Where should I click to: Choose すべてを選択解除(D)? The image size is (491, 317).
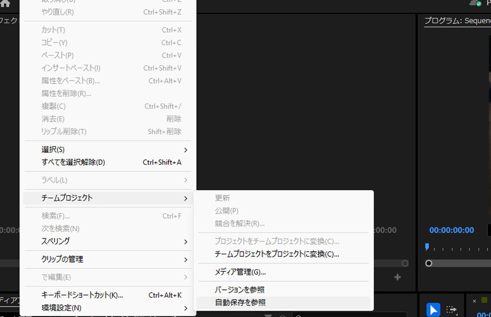pos(108,162)
